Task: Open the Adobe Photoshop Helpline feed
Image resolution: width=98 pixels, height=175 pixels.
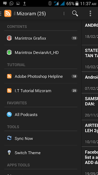Action: click(x=41, y=76)
